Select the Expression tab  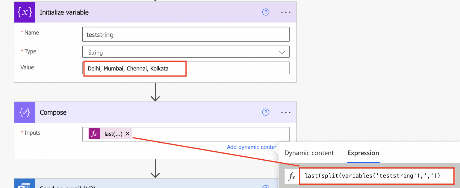click(363, 153)
